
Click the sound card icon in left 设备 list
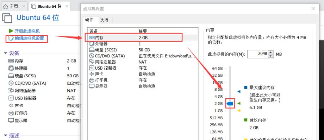point(11,105)
